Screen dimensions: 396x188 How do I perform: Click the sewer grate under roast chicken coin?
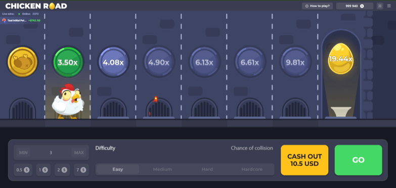coord(22,108)
